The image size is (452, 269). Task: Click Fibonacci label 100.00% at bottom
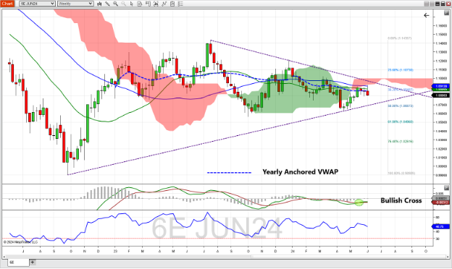[x=401, y=174]
